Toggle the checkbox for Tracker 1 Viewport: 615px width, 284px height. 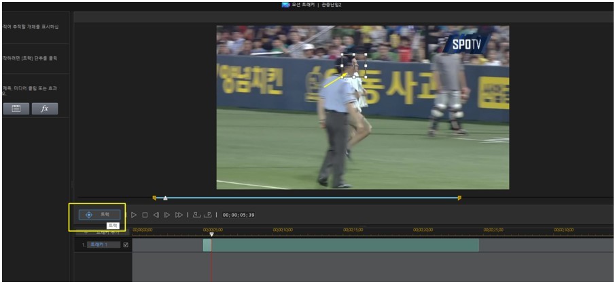(x=126, y=245)
